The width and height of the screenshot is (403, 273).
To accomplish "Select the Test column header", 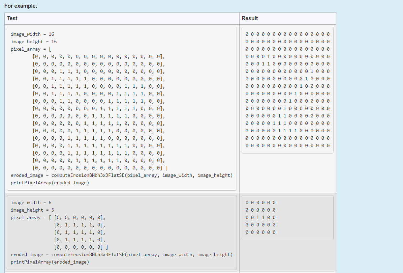I will pos(12,18).
